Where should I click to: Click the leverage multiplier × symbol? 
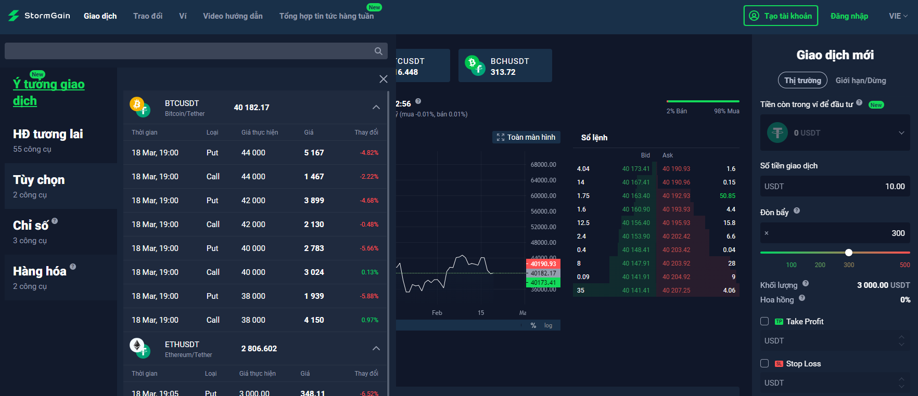(x=767, y=233)
